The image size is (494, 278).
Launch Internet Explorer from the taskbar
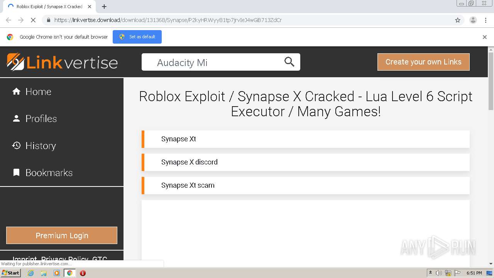pyautogui.click(x=31, y=273)
